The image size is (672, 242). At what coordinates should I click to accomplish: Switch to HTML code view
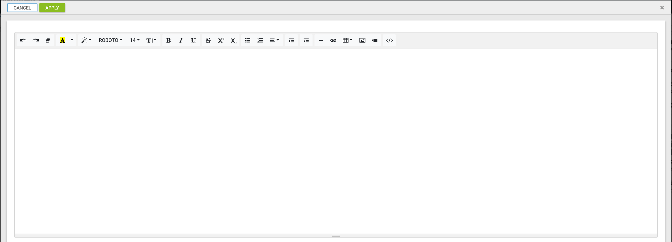point(389,40)
